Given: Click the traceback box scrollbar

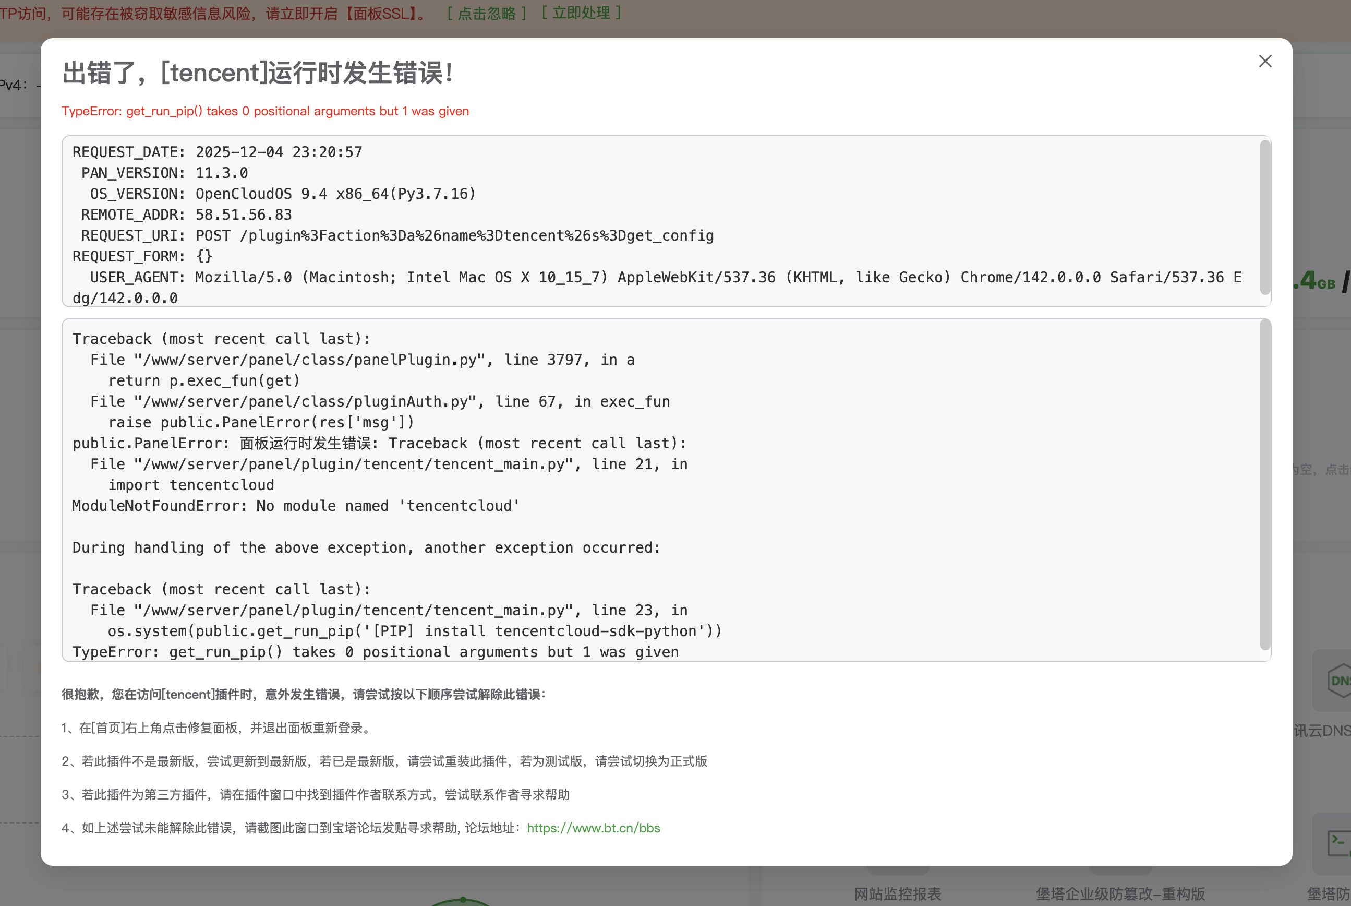Looking at the screenshot, I should 1264,484.
